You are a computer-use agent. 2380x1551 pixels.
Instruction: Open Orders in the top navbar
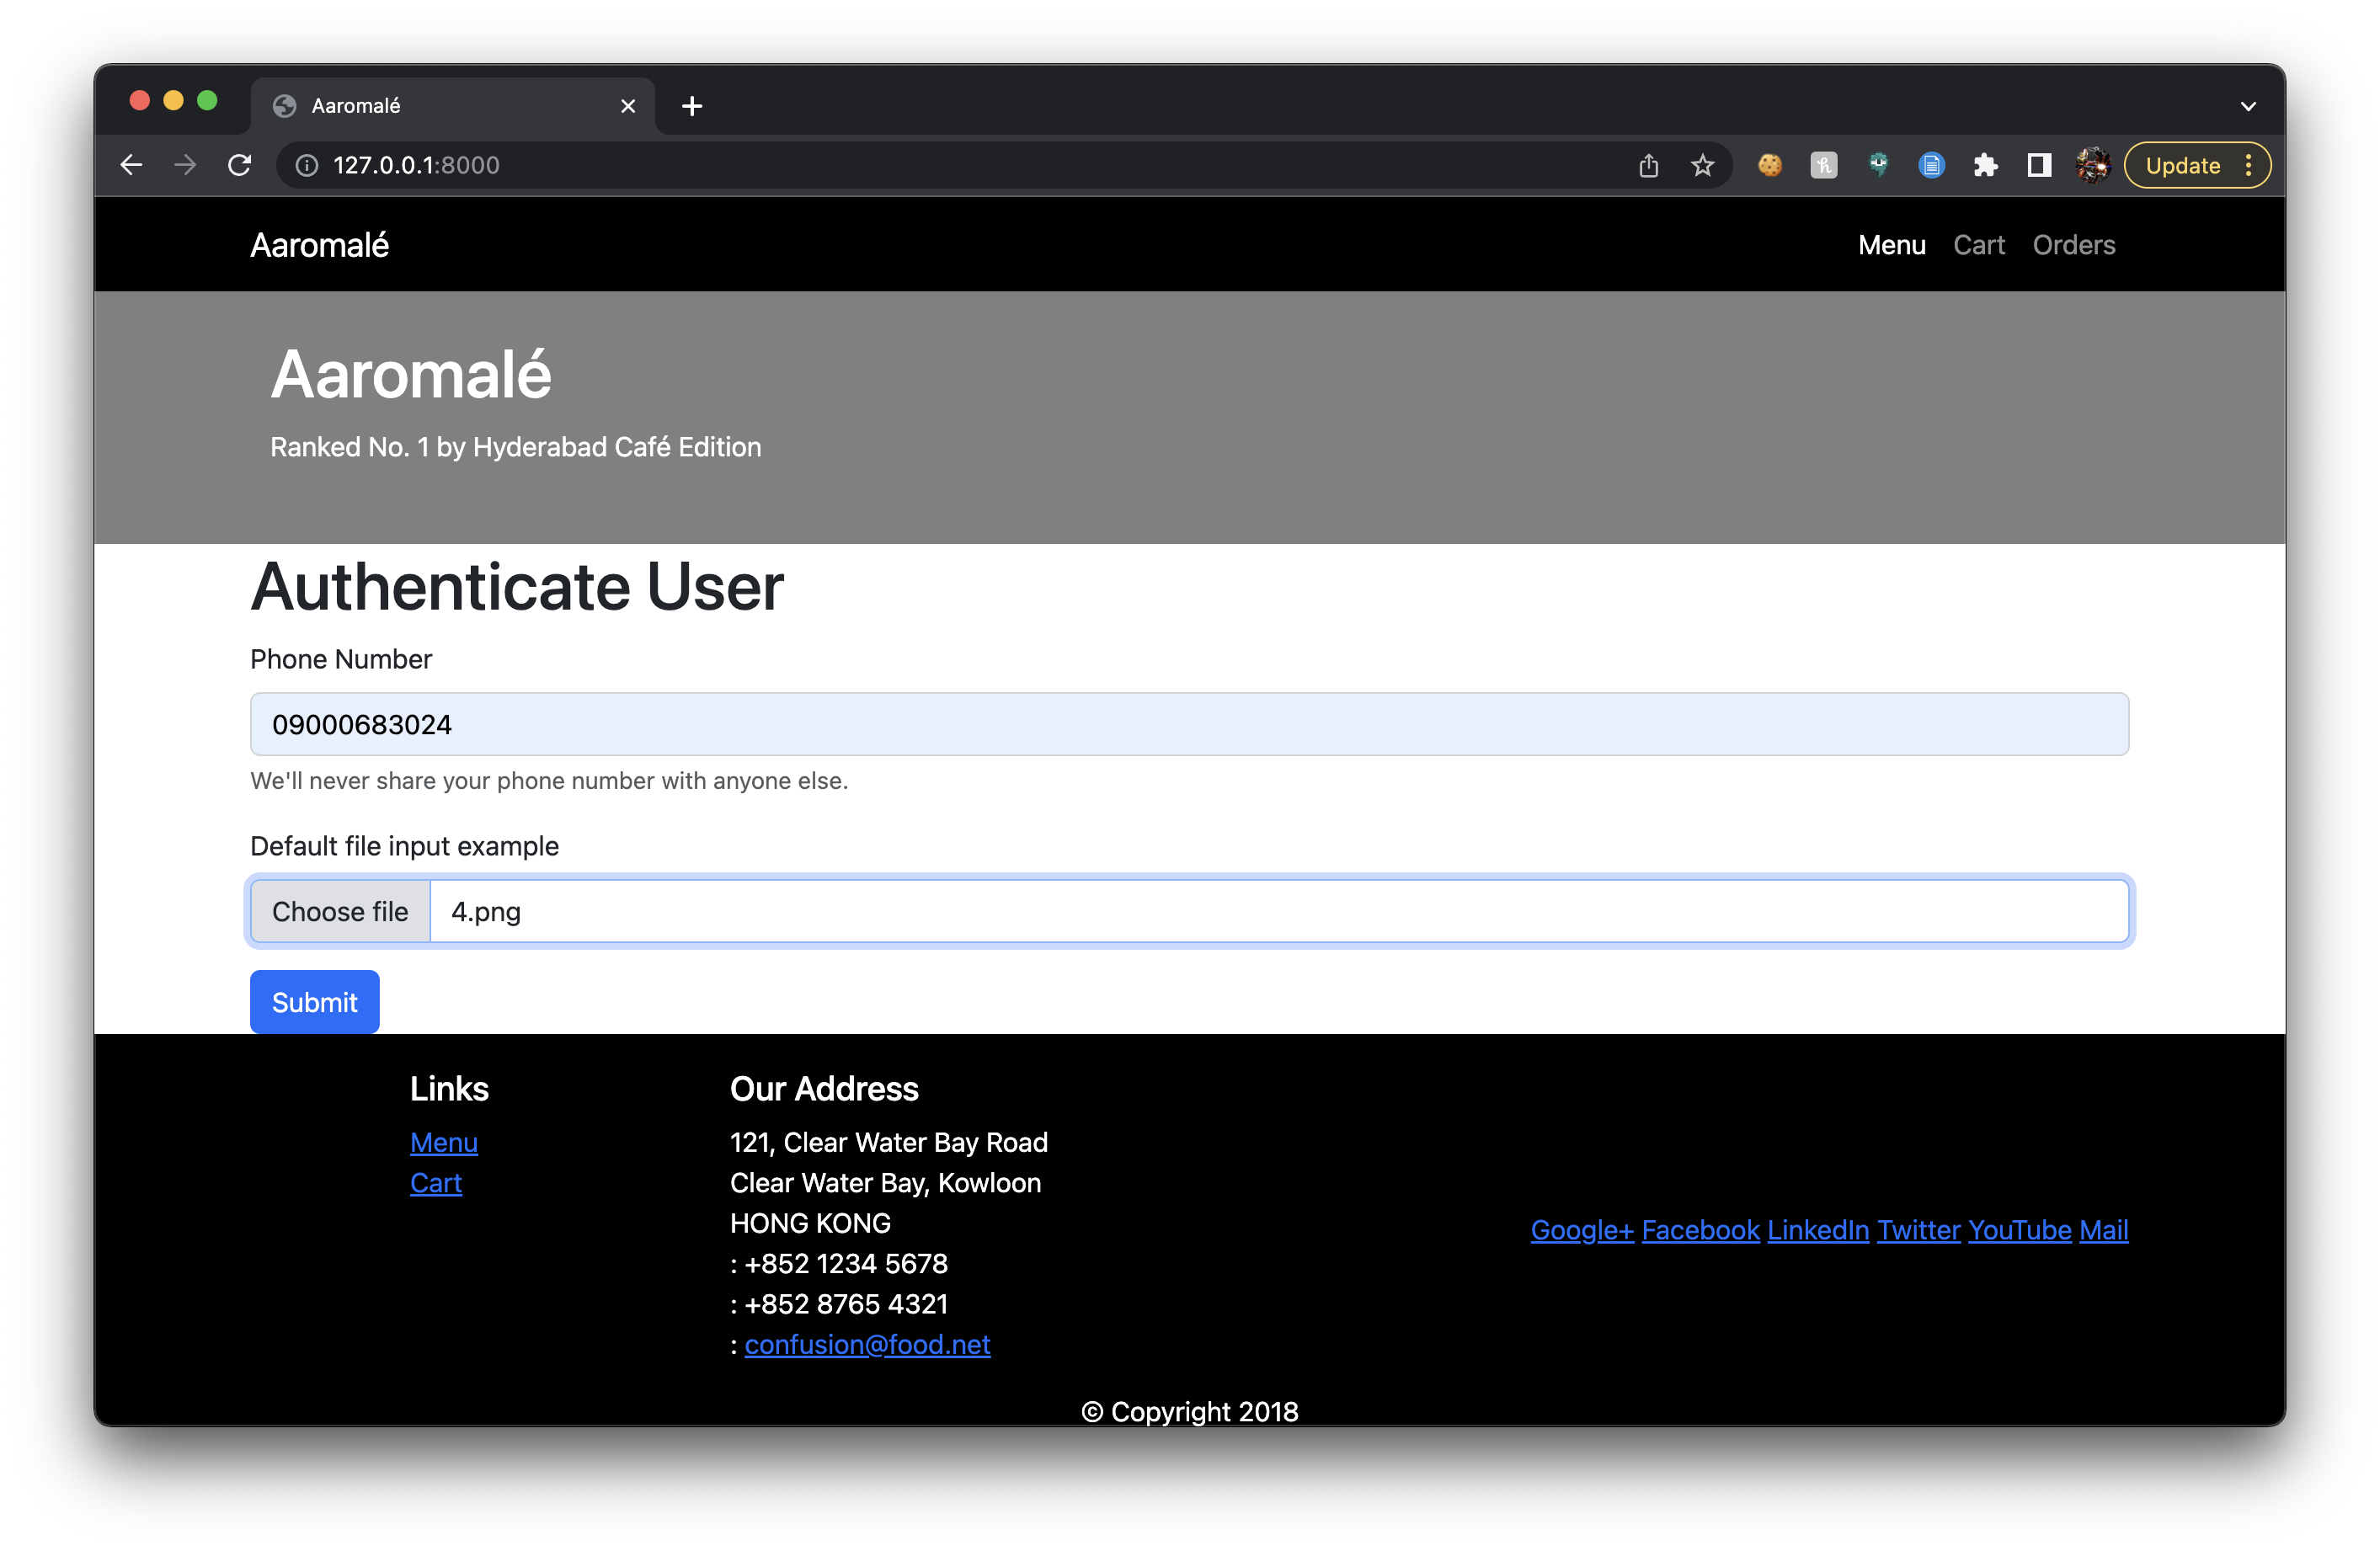point(2073,245)
